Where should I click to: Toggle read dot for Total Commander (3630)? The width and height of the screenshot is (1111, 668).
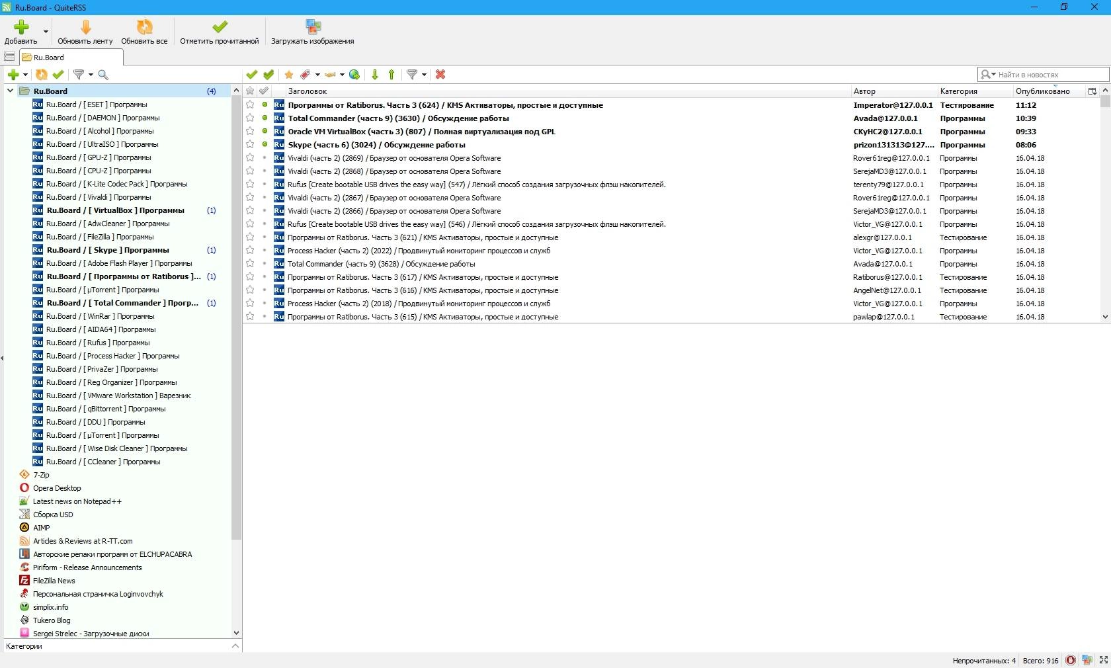[265, 118]
